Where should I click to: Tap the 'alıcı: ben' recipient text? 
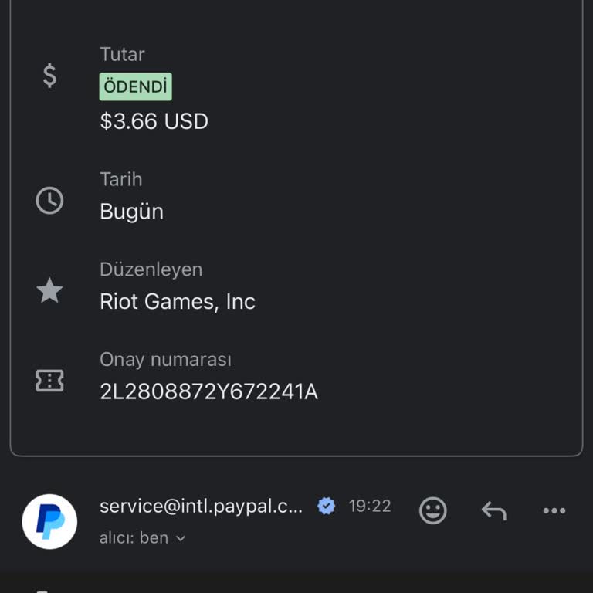coord(134,538)
